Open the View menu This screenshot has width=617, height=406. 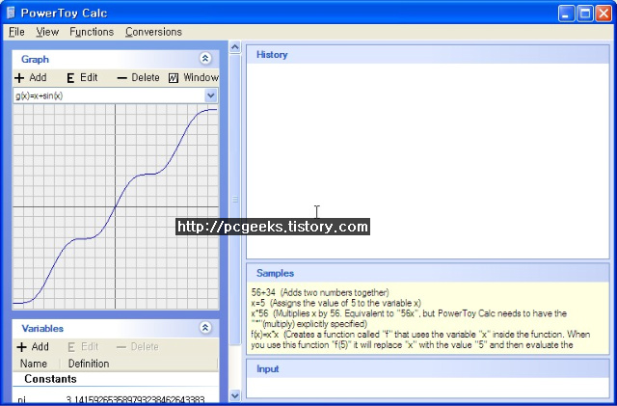point(47,32)
